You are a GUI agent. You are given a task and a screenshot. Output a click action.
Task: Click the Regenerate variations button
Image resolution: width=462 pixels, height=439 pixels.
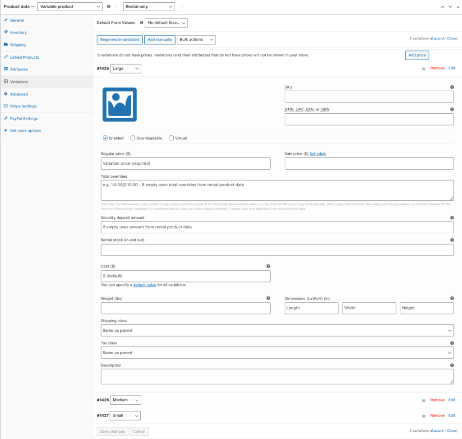click(x=120, y=40)
